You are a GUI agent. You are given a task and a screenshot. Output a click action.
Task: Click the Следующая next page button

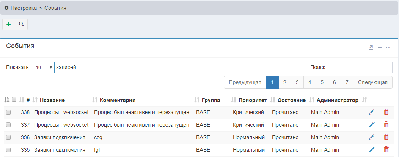coord(372,82)
